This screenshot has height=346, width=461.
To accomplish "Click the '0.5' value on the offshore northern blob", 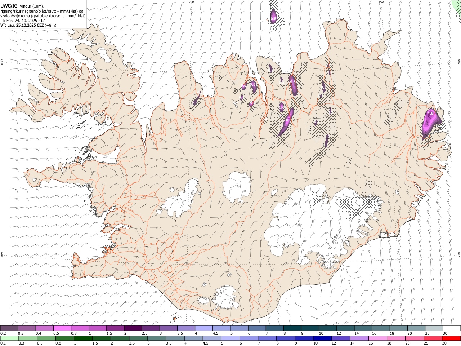I will [273, 19].
